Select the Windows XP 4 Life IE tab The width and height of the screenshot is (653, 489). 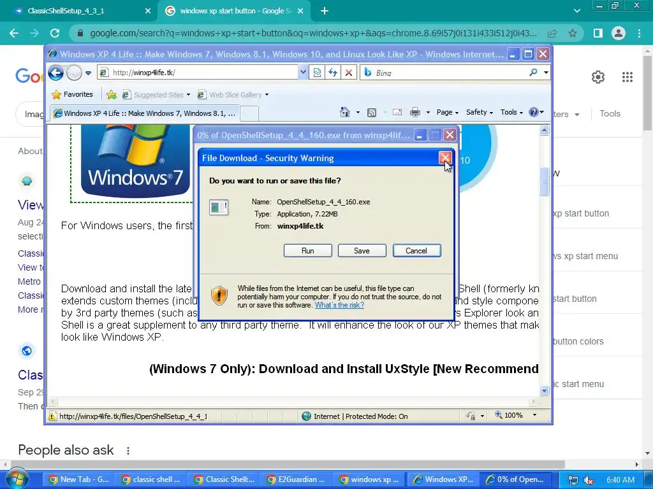click(145, 113)
